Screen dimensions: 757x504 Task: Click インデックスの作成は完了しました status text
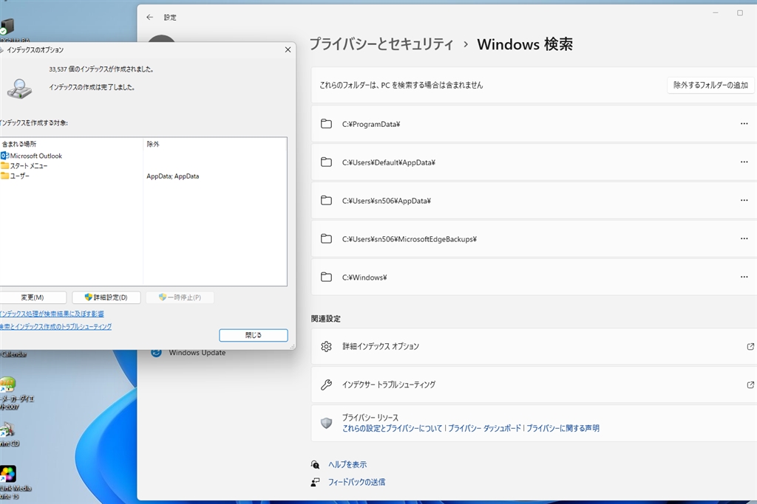(92, 87)
